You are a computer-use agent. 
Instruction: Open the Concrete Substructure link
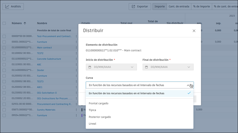(49, 59)
